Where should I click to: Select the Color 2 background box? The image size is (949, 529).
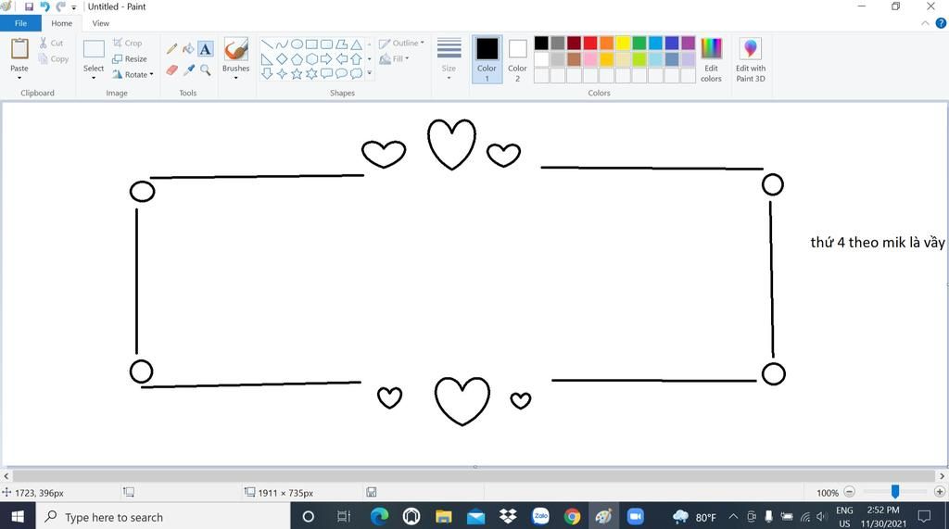517,59
